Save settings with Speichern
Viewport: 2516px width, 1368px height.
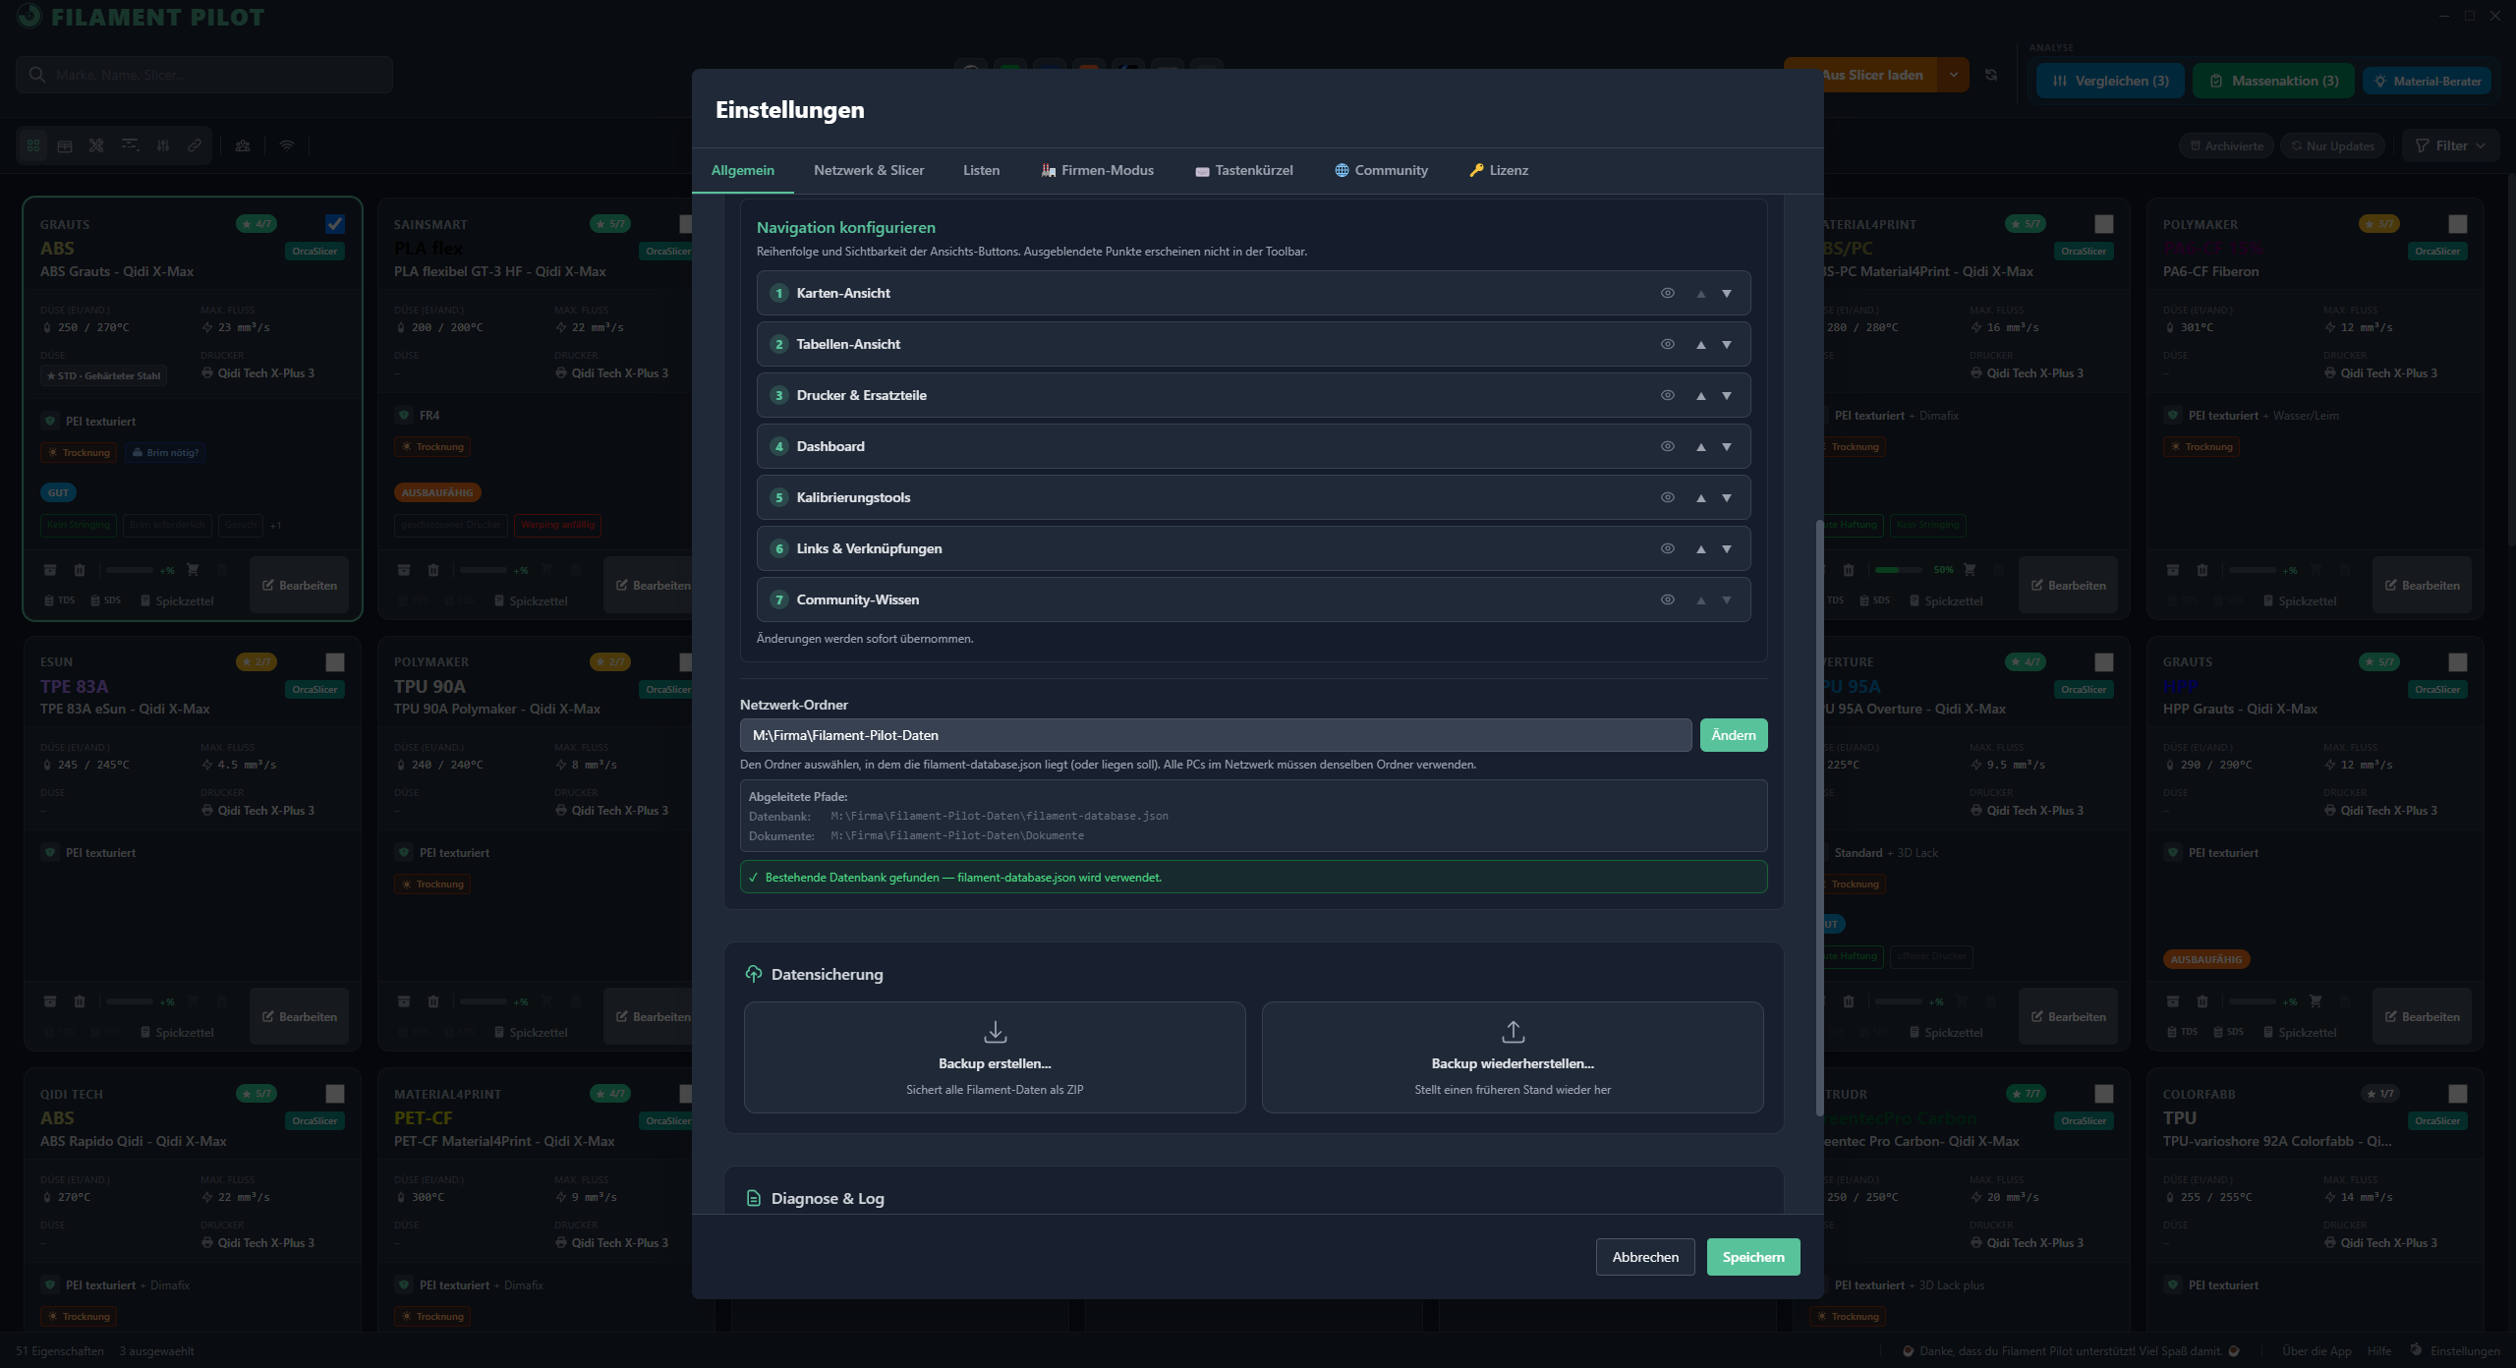(1753, 1257)
